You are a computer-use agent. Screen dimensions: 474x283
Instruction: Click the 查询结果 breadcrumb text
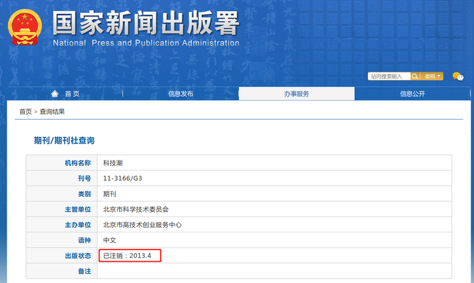click(52, 112)
